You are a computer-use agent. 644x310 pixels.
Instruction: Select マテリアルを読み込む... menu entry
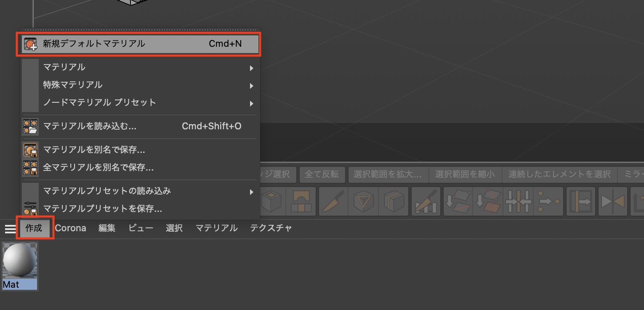tap(138, 126)
